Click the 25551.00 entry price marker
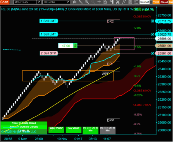The width and height of the screenshot is (173, 142). coord(164,46)
